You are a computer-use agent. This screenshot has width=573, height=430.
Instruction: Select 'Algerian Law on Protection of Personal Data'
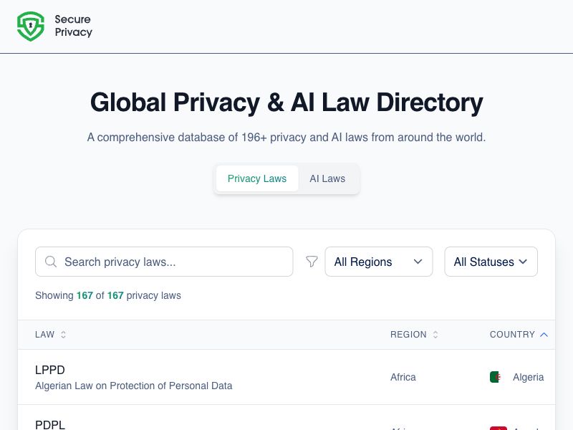(x=134, y=386)
